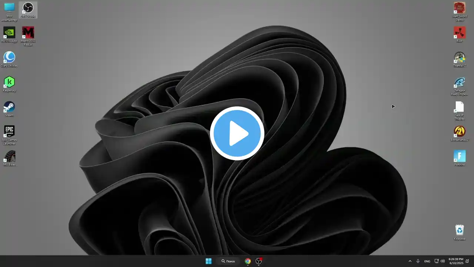Select the Kaspersky desktop shortcut
This screenshot has width=474, height=267.
pyautogui.click(x=9, y=84)
